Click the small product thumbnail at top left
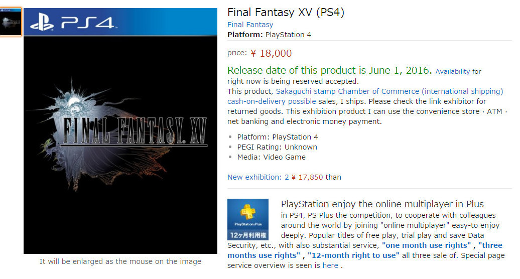 11,22
